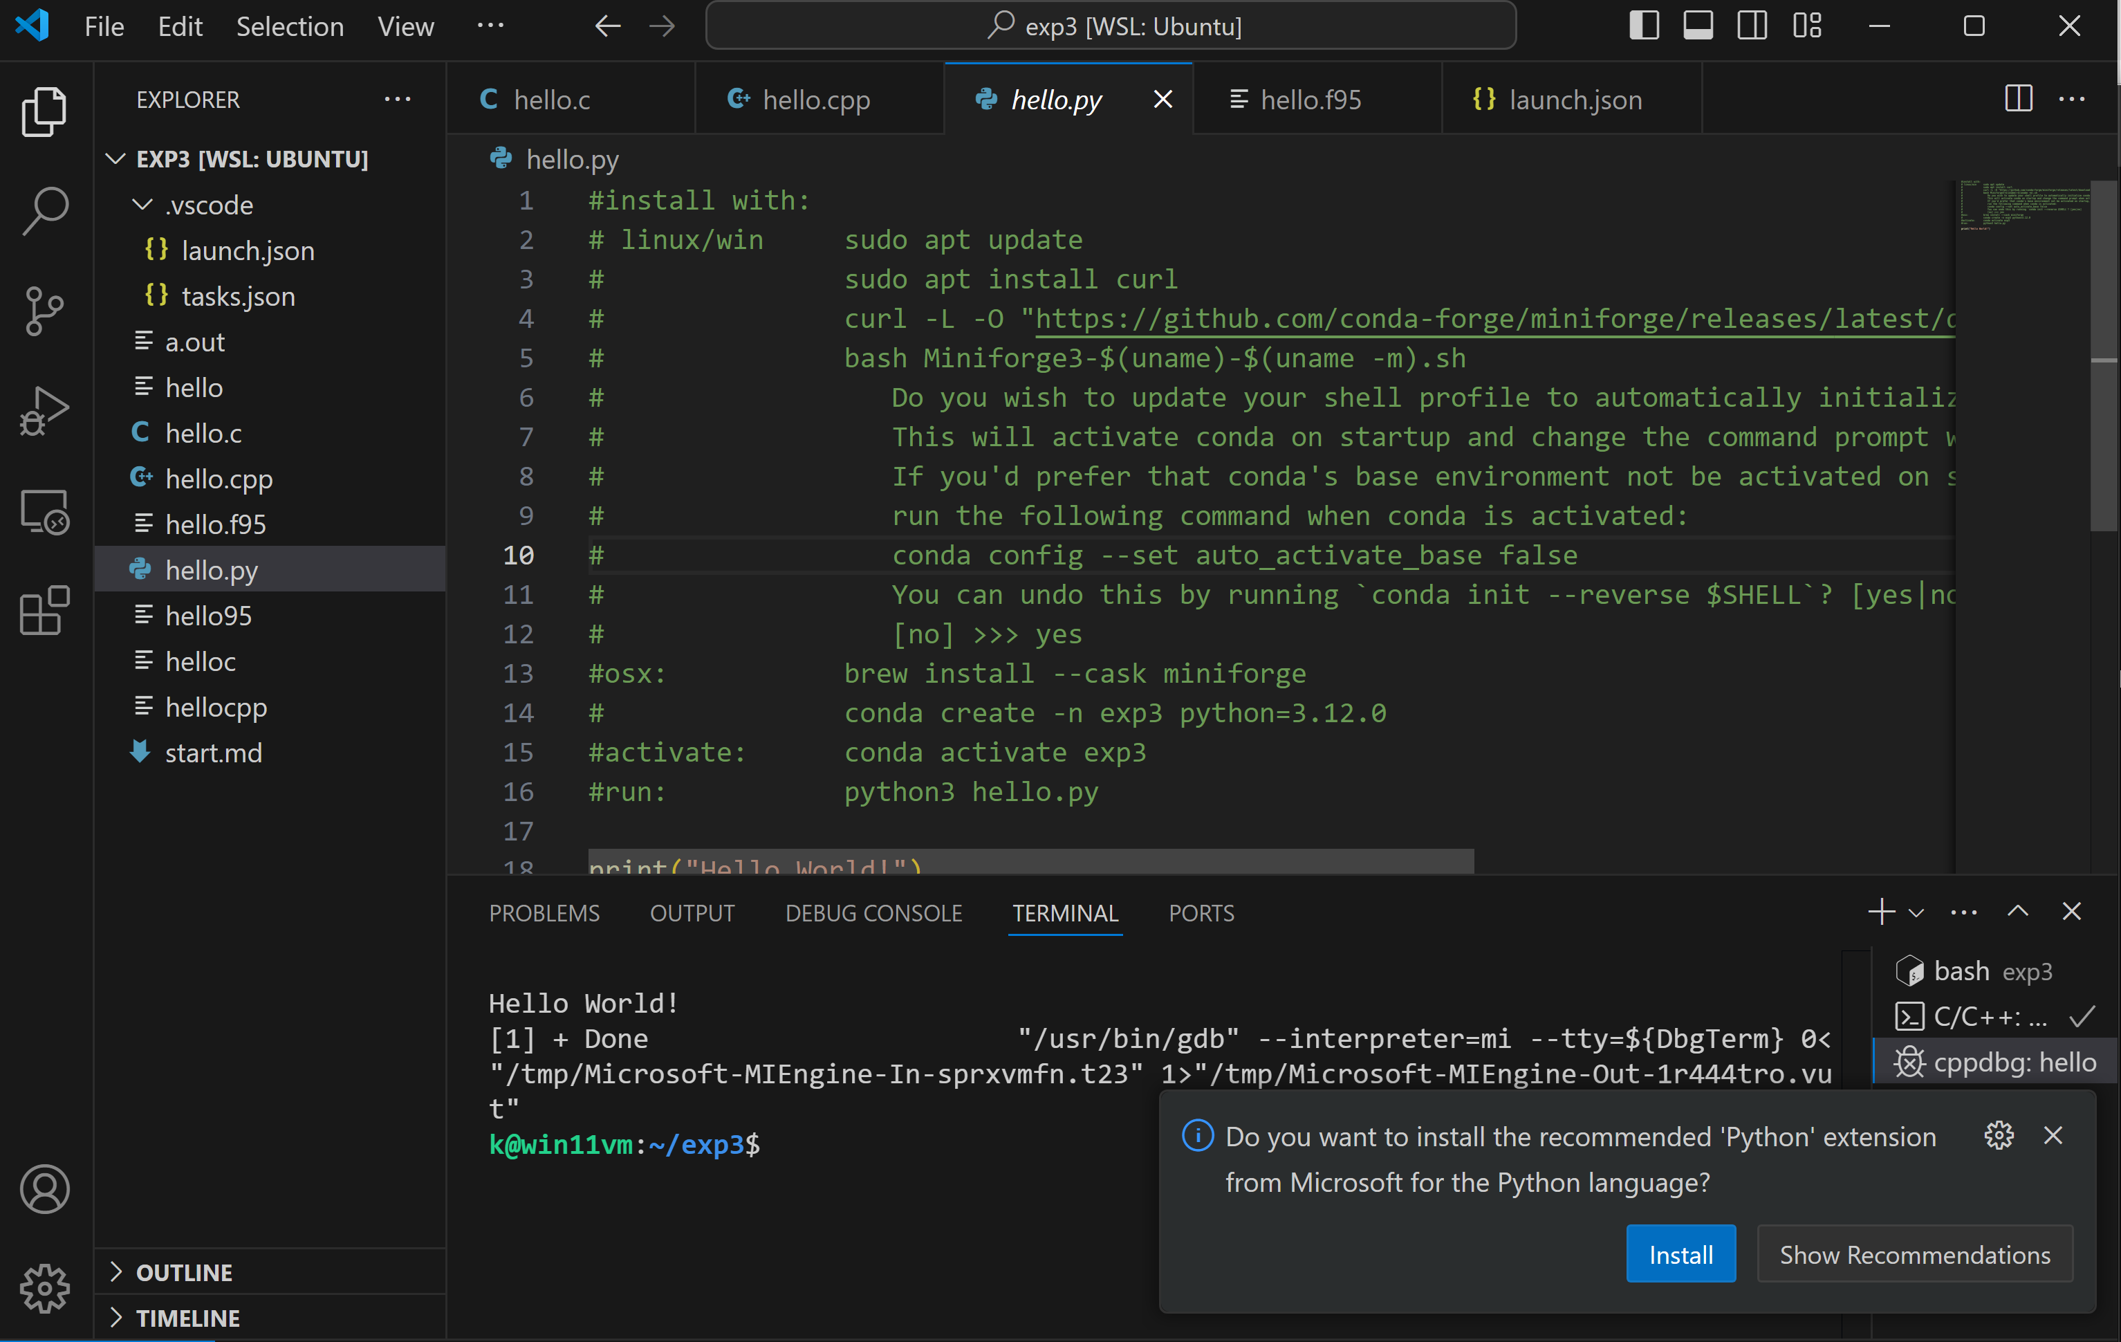Open the Extensions view icon
This screenshot has width=2121, height=1342.
[x=44, y=609]
